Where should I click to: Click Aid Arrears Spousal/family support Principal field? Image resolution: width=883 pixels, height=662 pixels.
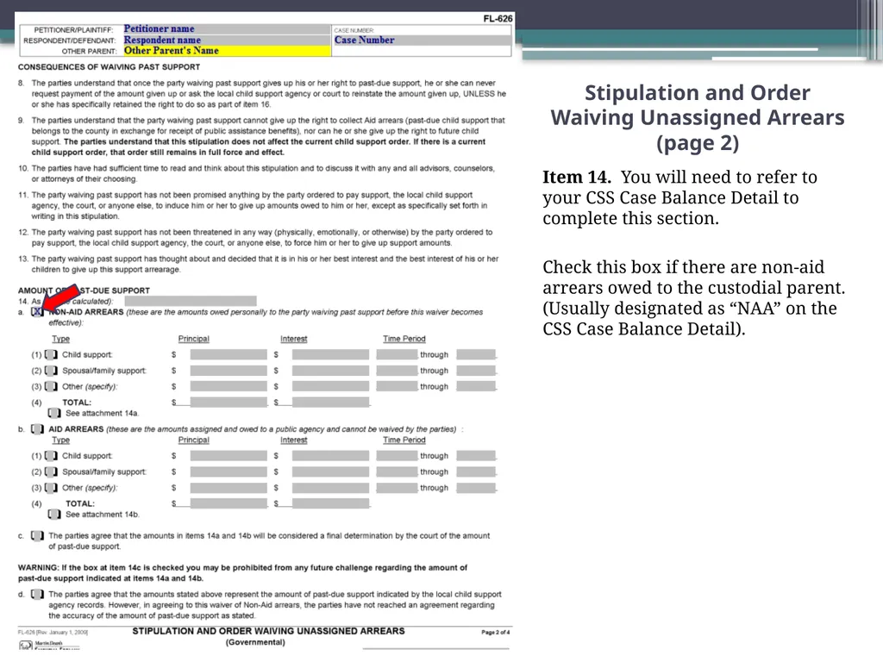pyautogui.click(x=229, y=472)
